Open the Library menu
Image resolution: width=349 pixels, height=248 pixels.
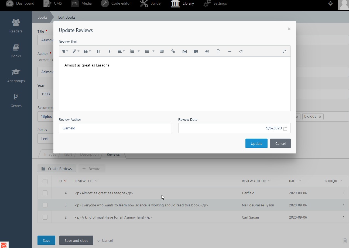(x=182, y=4)
